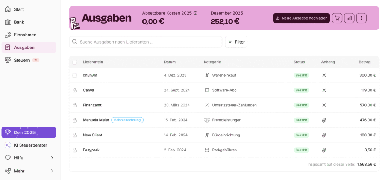Open the Steuern section with 21 badge
The height and width of the screenshot is (180, 385).
(x=22, y=60)
